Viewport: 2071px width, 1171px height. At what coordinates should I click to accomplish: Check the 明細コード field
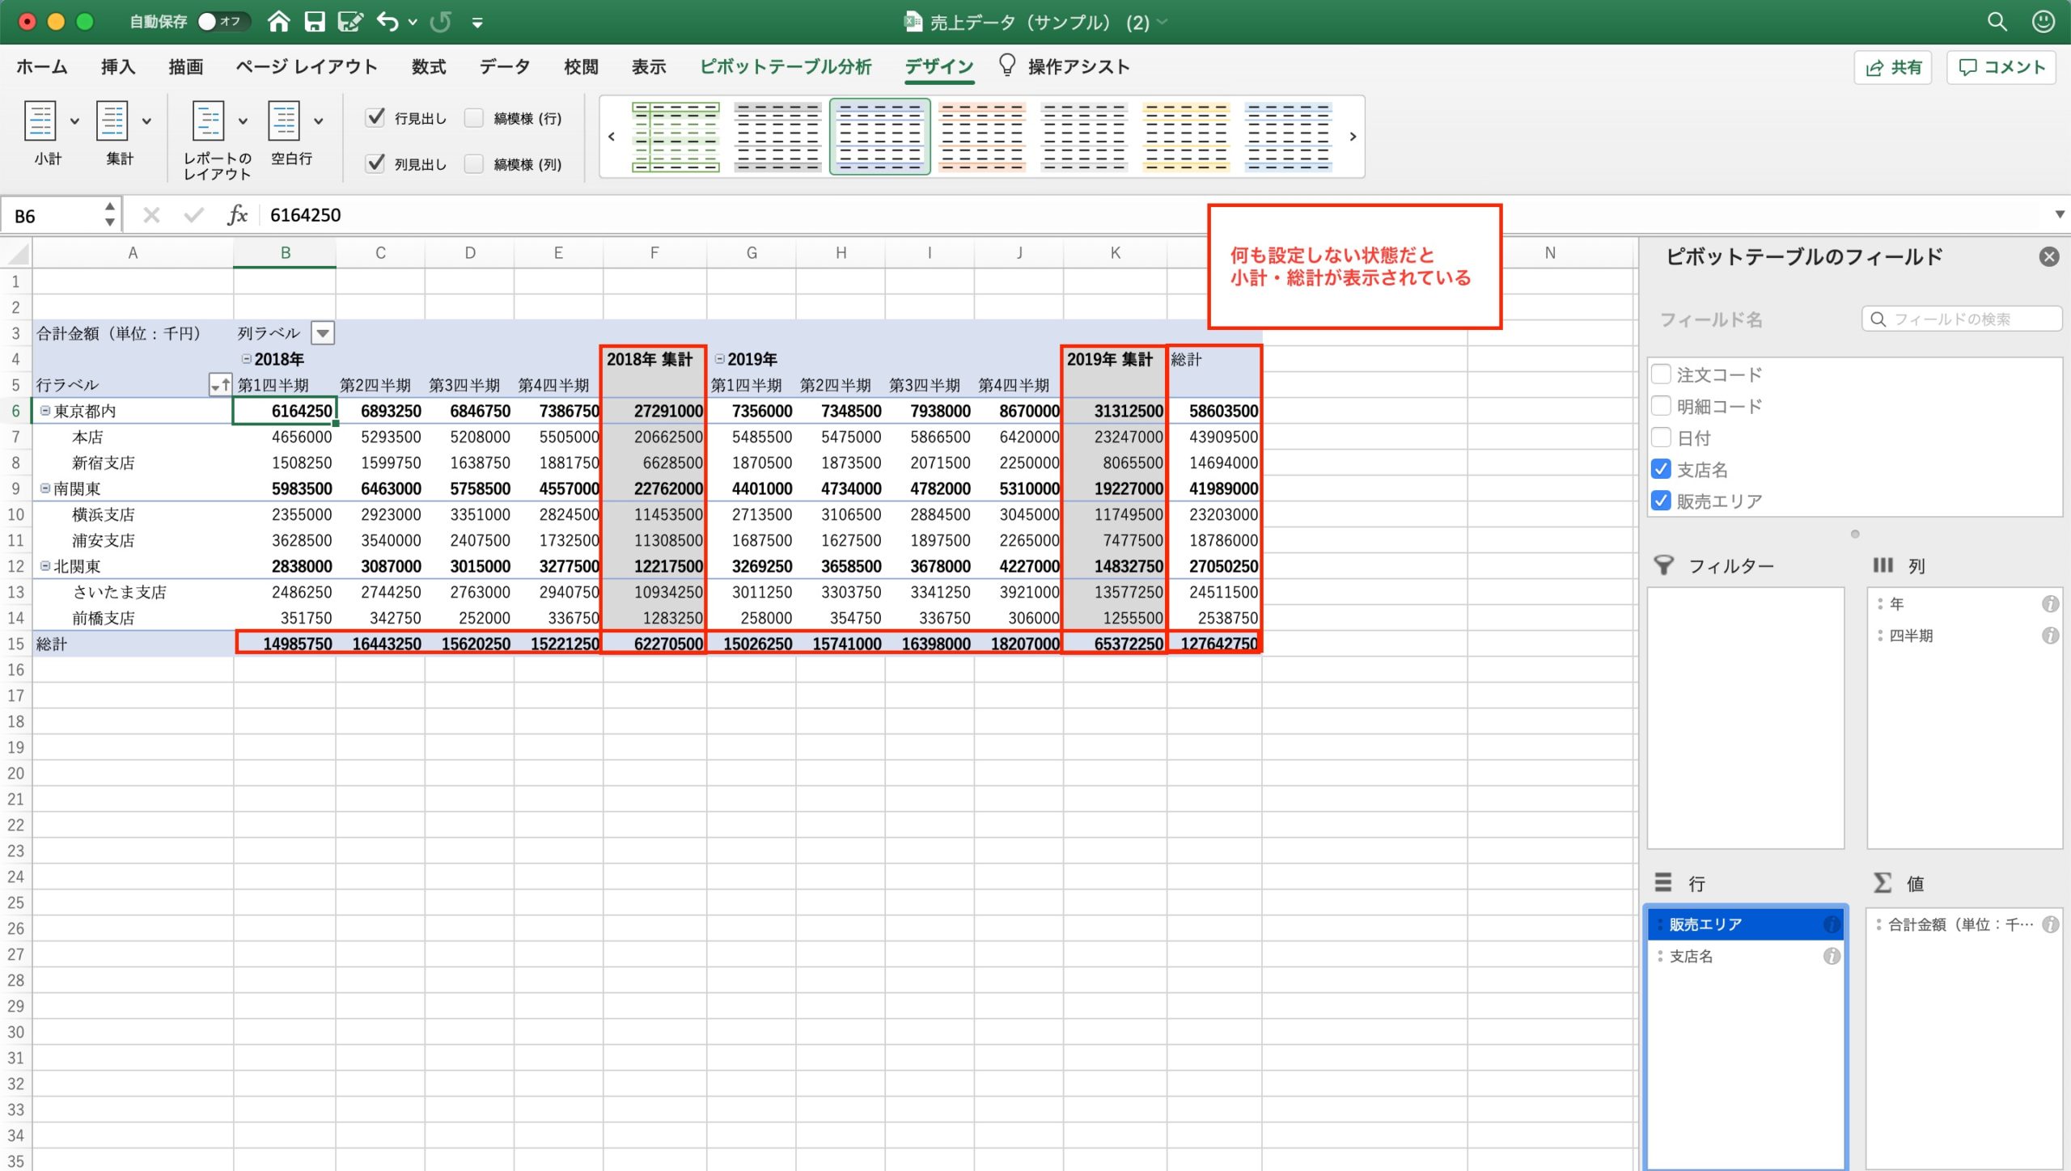pos(1661,406)
